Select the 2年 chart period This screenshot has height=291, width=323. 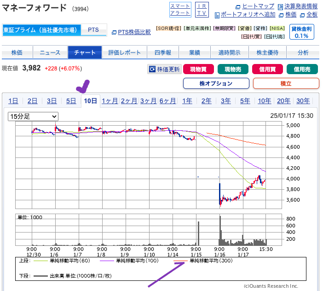[x=207, y=101]
